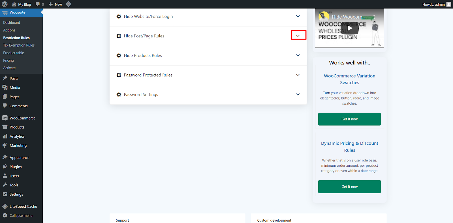Expand Hide Products Rules chevron
This screenshot has width=453, height=223.
pos(298,55)
